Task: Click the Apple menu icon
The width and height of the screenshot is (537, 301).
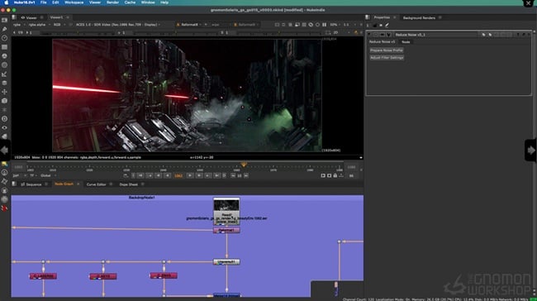Action: coord(6,2)
